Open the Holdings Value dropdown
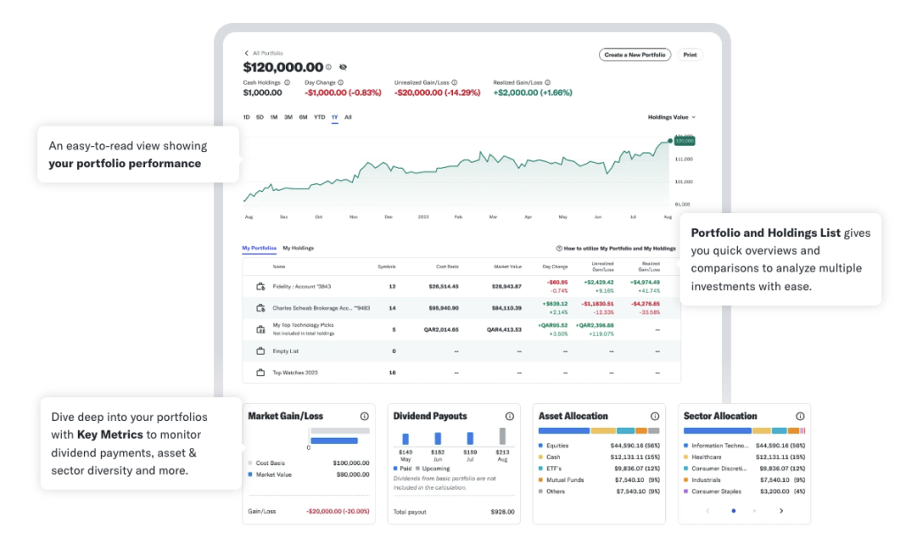This screenshot has width=906, height=550. point(672,117)
